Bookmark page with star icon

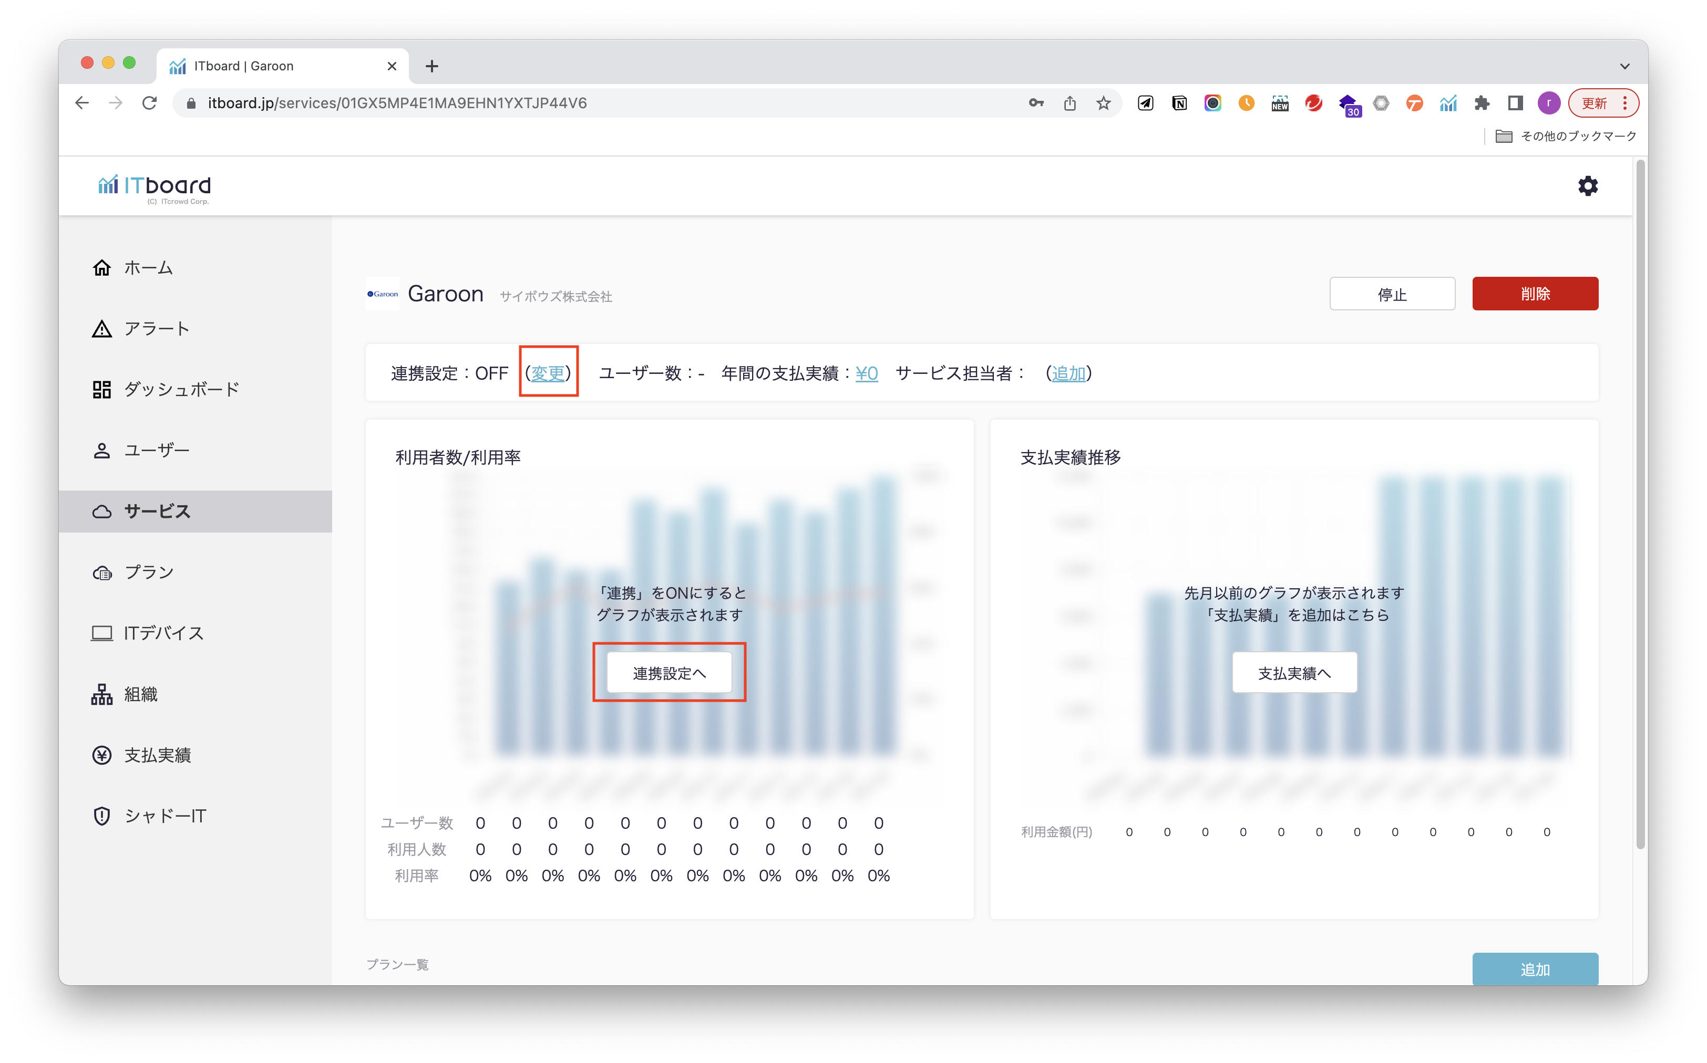click(1103, 103)
